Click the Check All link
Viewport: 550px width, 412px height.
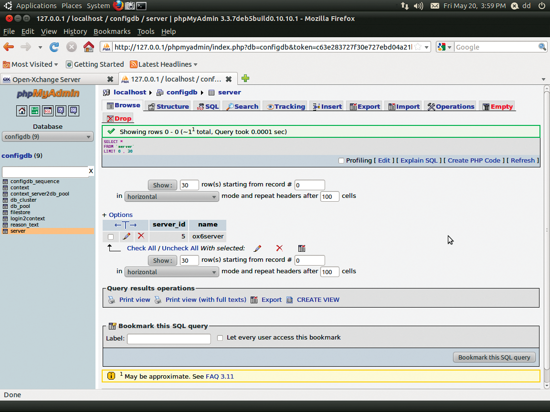141,248
